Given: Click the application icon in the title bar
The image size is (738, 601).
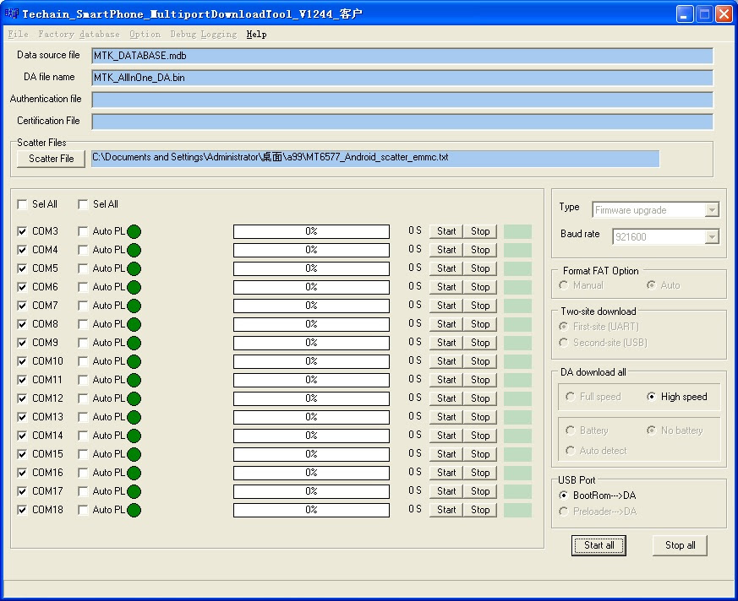Looking at the screenshot, I should pyautogui.click(x=11, y=14).
